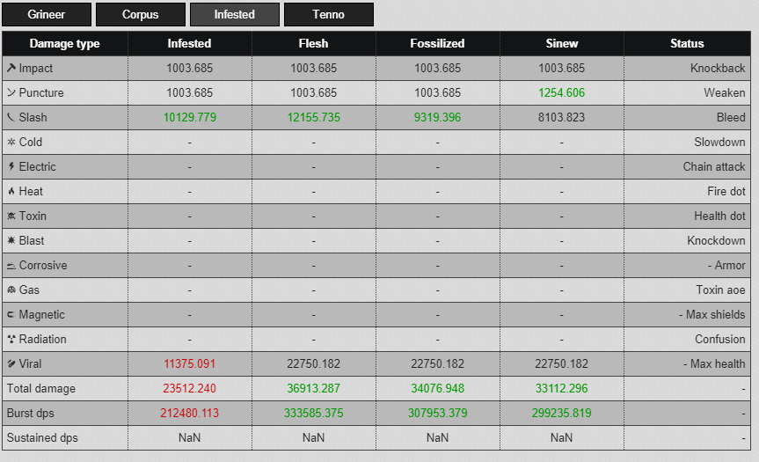Screen dimensions: 759x462
Task: Click the Slash damage type icon
Action: 11,117
